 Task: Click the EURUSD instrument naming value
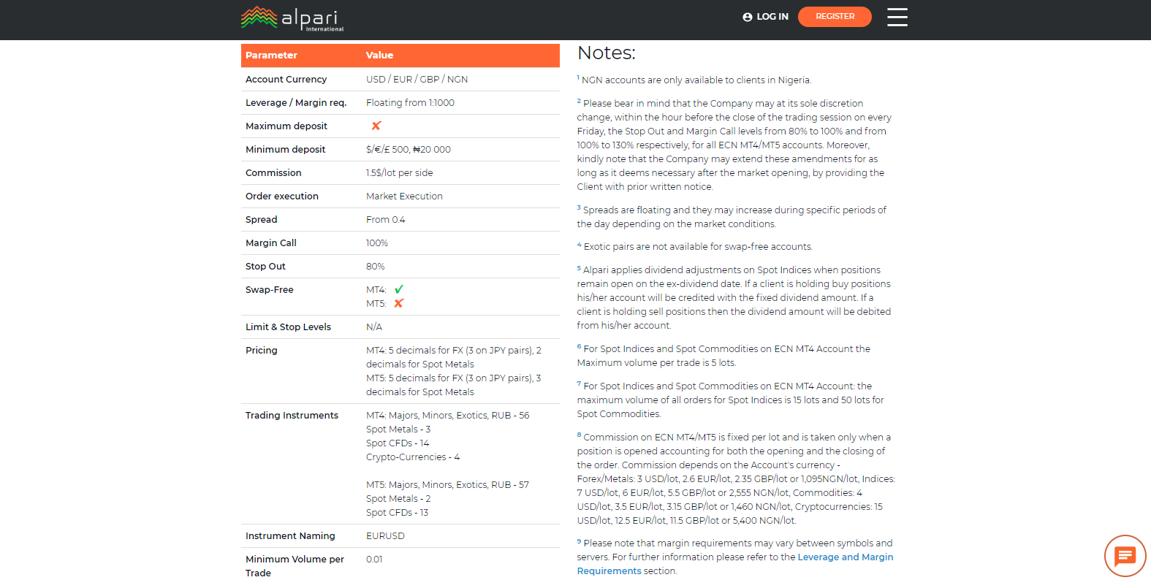coord(385,535)
